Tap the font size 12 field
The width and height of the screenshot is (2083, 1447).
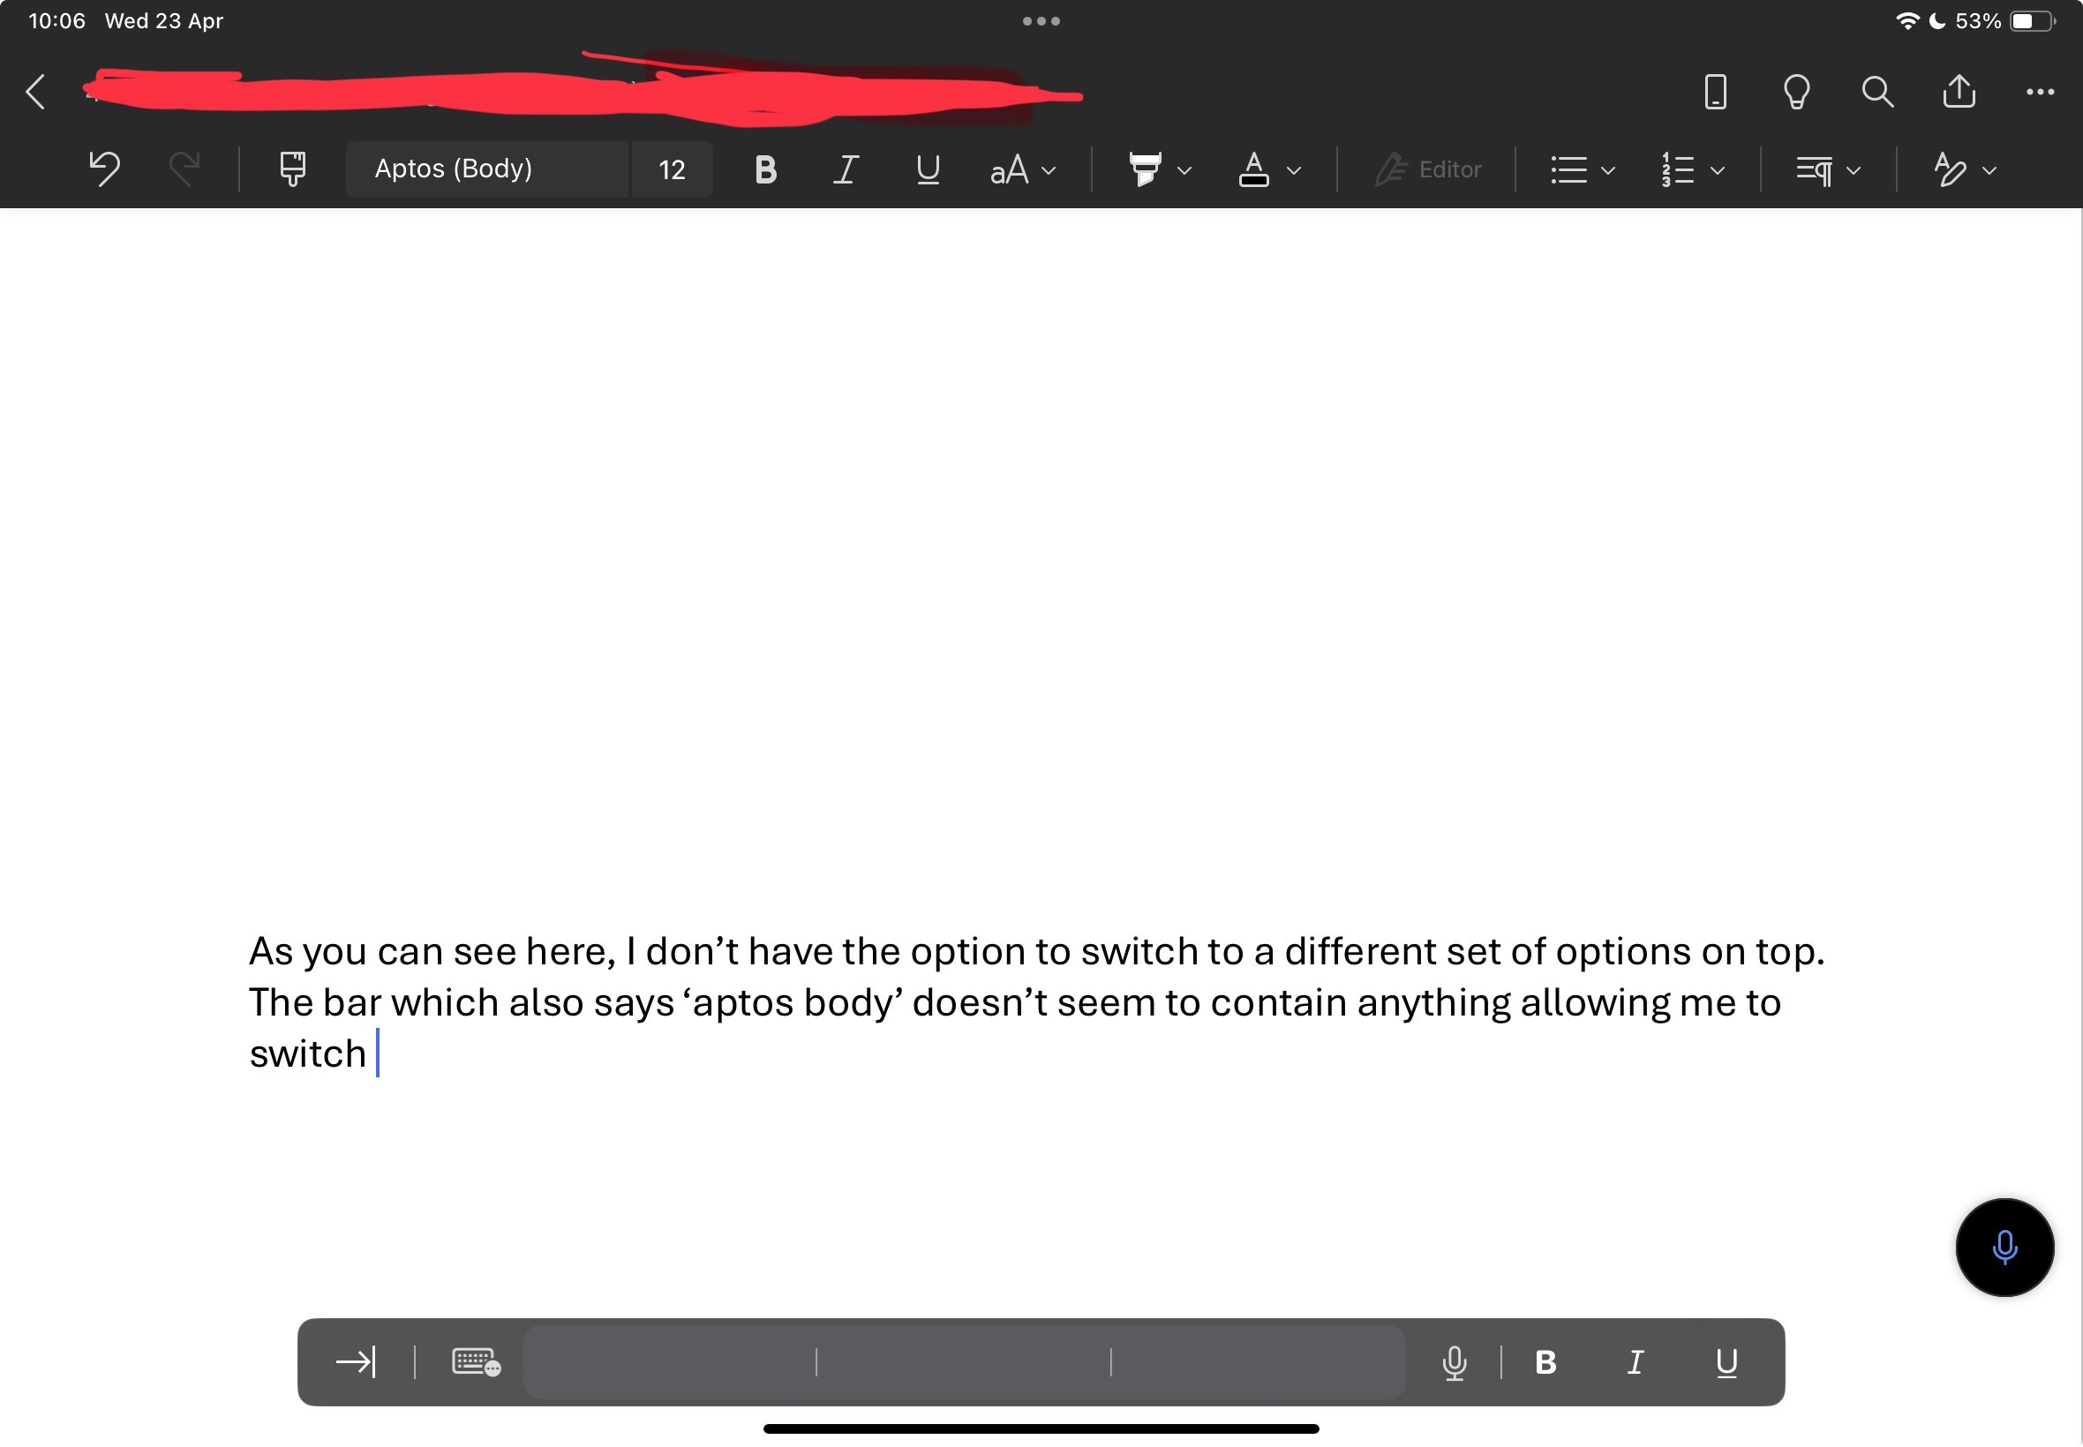pyautogui.click(x=671, y=169)
